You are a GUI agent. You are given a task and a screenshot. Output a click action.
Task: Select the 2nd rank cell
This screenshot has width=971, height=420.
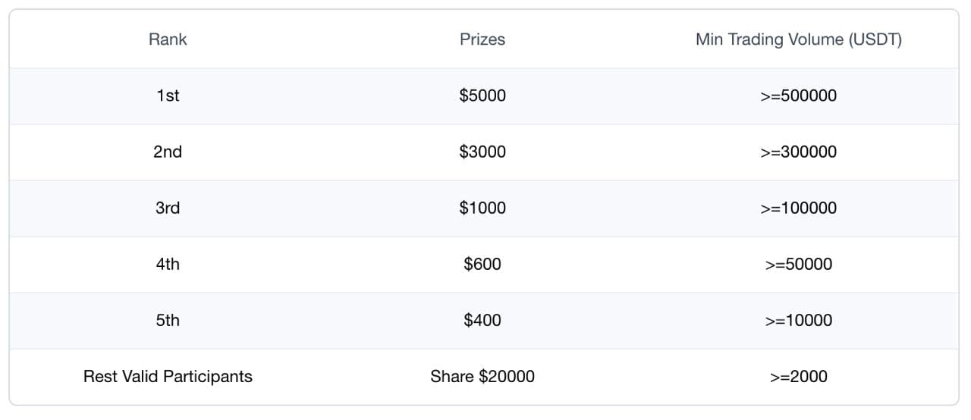click(x=168, y=152)
